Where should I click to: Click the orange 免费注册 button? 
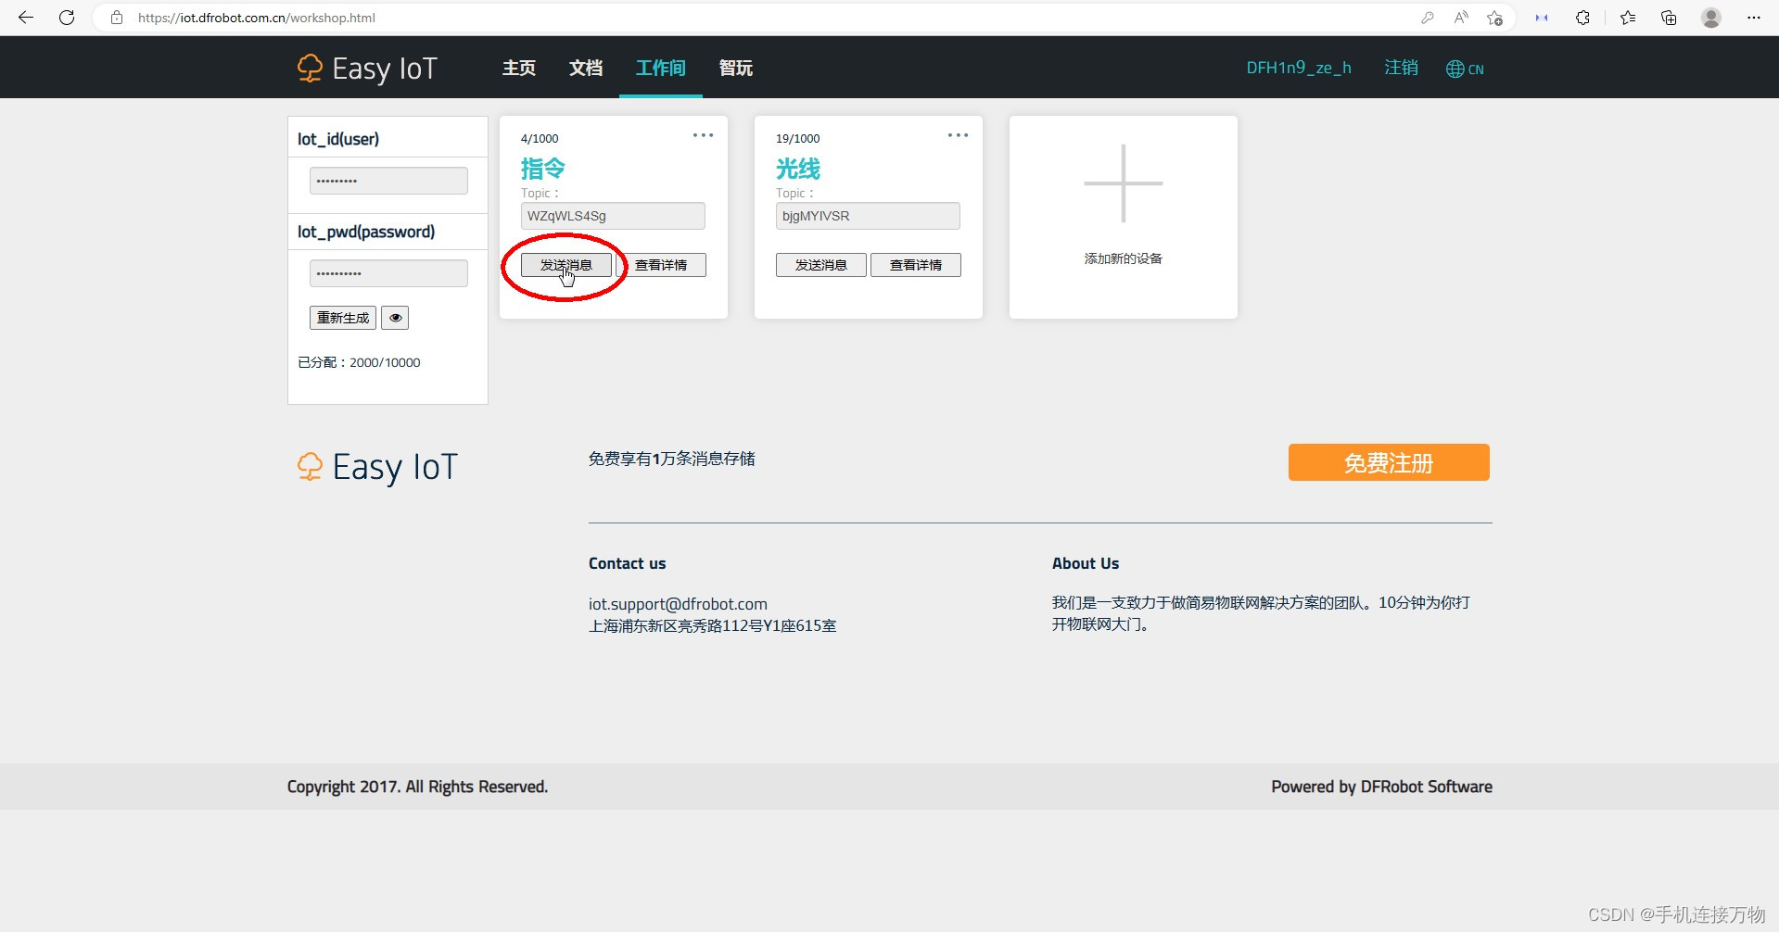click(1389, 462)
